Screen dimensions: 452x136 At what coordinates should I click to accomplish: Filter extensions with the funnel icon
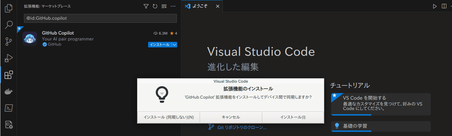(x=146, y=6)
